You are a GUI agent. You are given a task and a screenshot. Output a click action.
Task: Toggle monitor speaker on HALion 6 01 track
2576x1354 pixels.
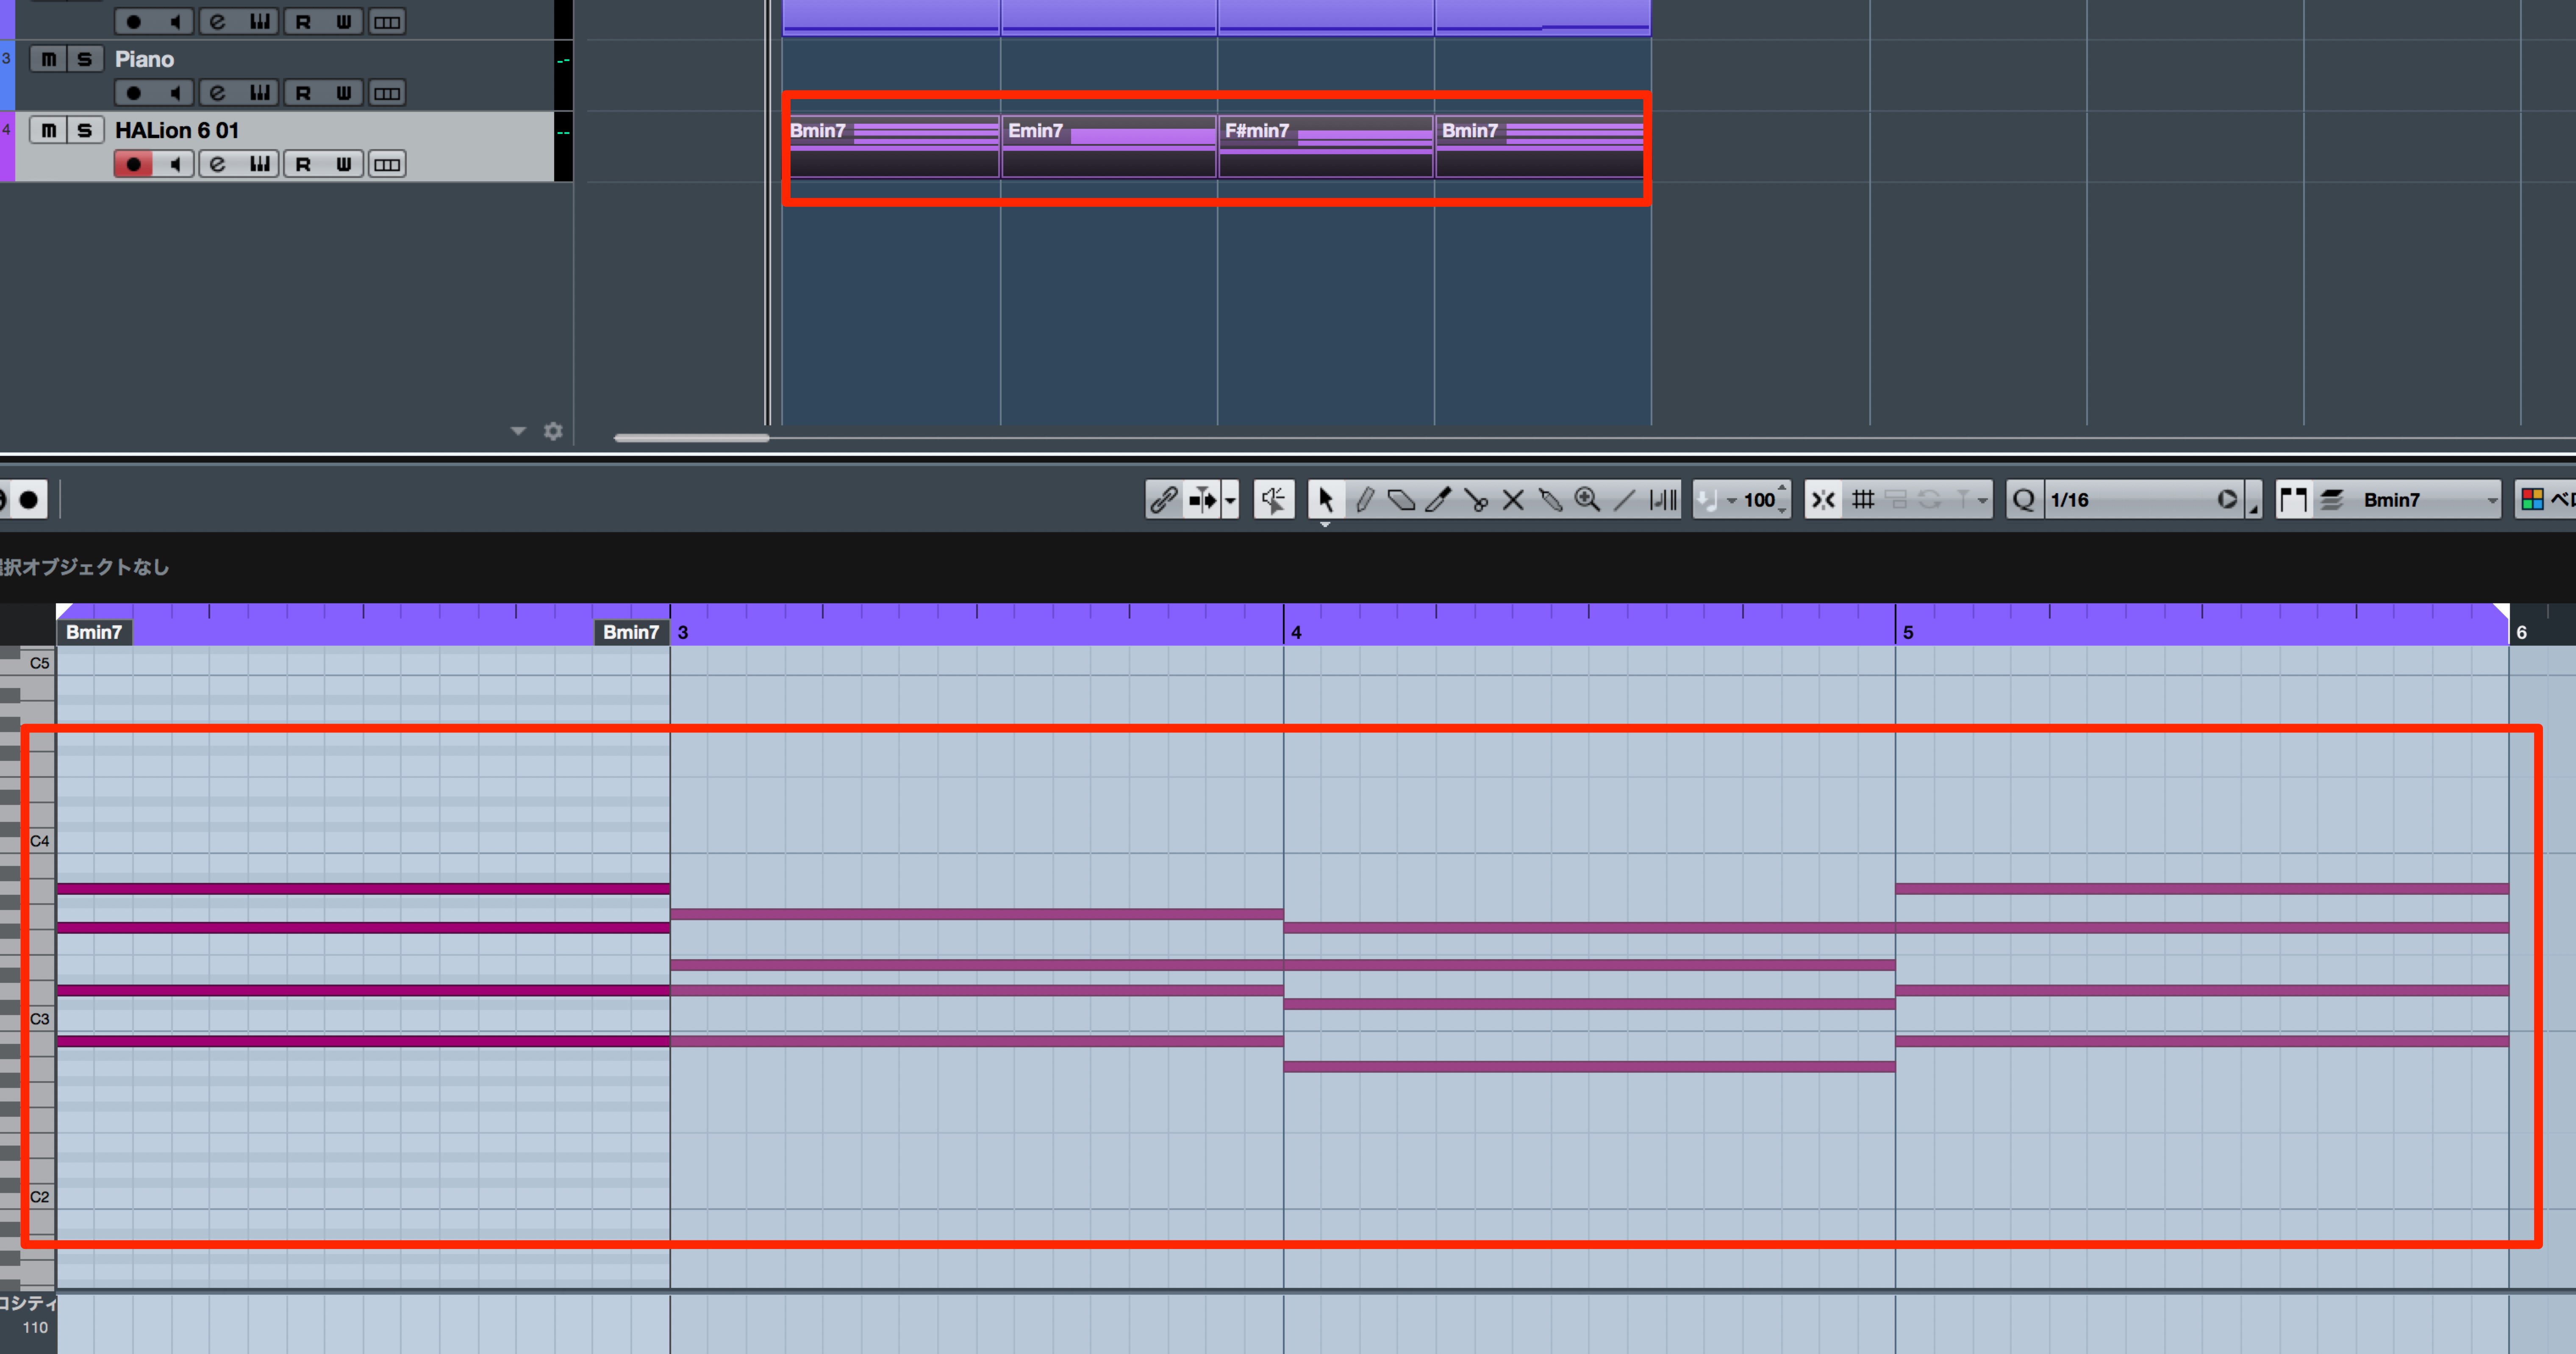[175, 164]
